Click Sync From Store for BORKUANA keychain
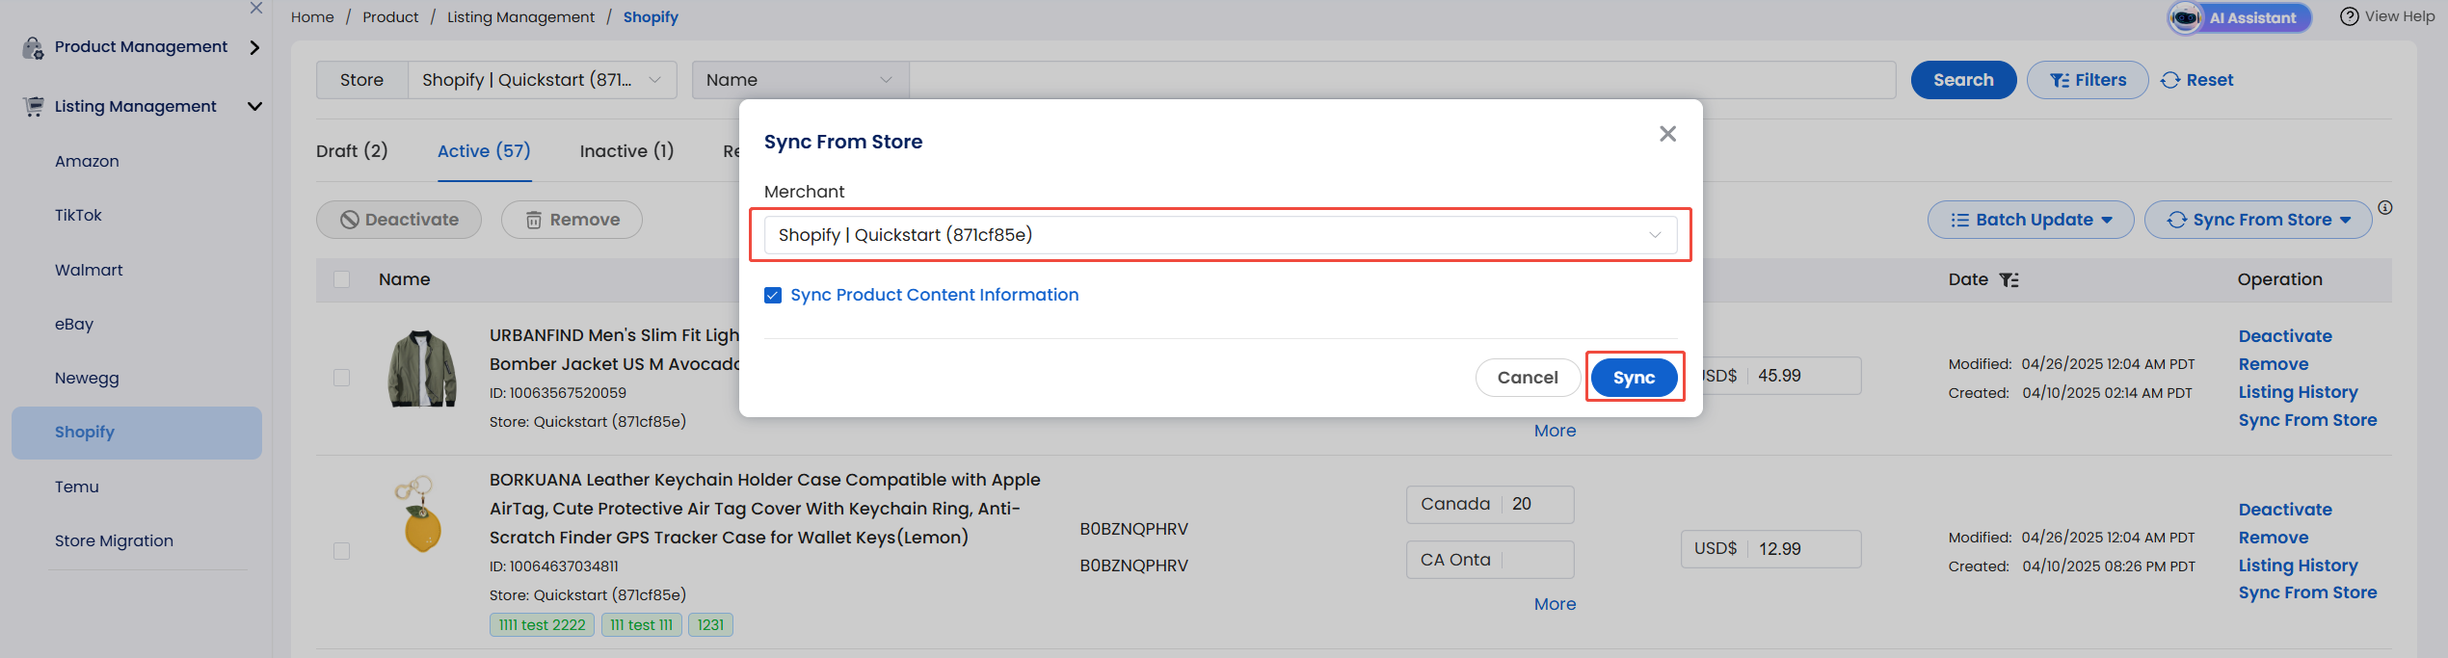 click(x=2308, y=592)
